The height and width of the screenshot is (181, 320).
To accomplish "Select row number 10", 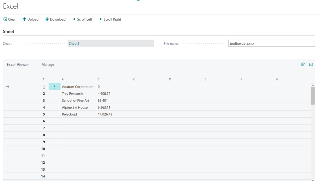I will (43, 149).
